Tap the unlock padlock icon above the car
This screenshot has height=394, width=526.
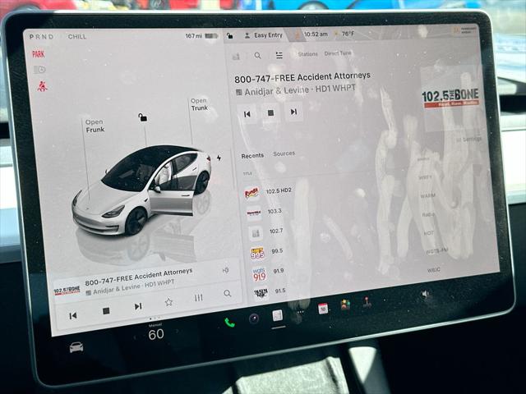143,117
